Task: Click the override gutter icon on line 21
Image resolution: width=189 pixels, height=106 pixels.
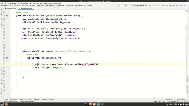Action: pyautogui.click(x=7, y=16)
